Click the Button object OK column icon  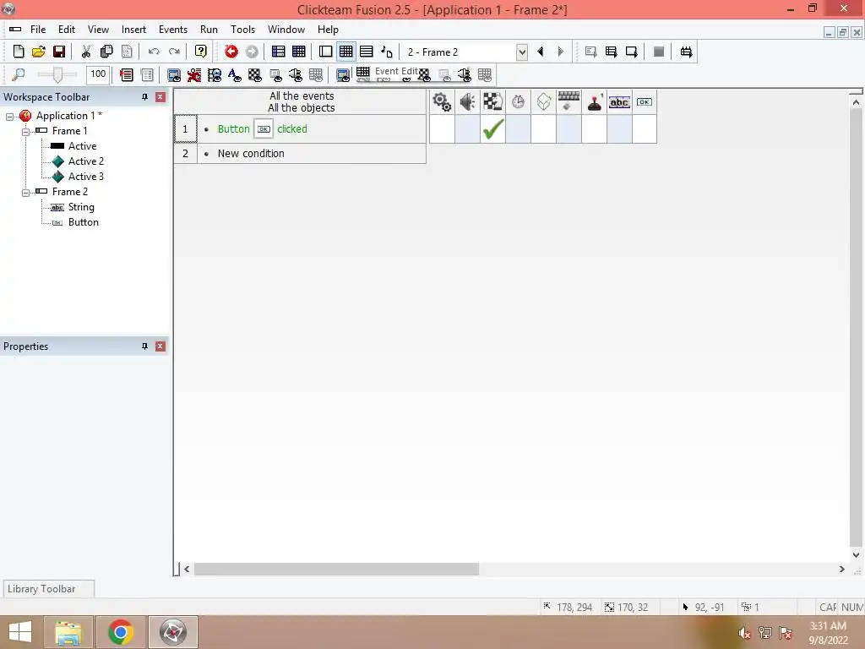[645, 102]
